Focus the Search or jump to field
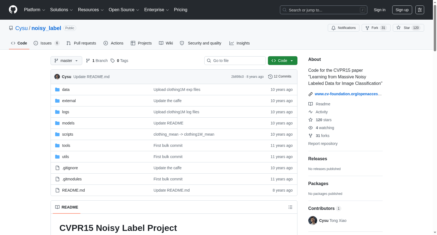Viewport: 437px width, 235px height. pos(324,10)
